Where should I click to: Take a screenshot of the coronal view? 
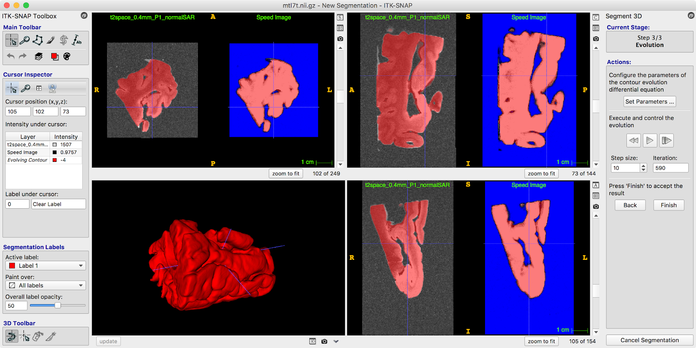click(596, 207)
